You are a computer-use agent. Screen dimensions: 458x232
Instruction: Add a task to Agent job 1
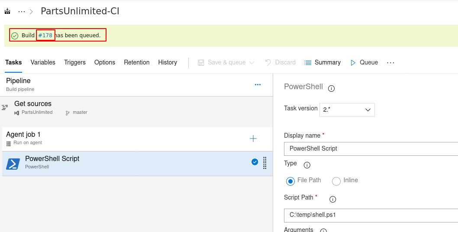click(x=253, y=139)
